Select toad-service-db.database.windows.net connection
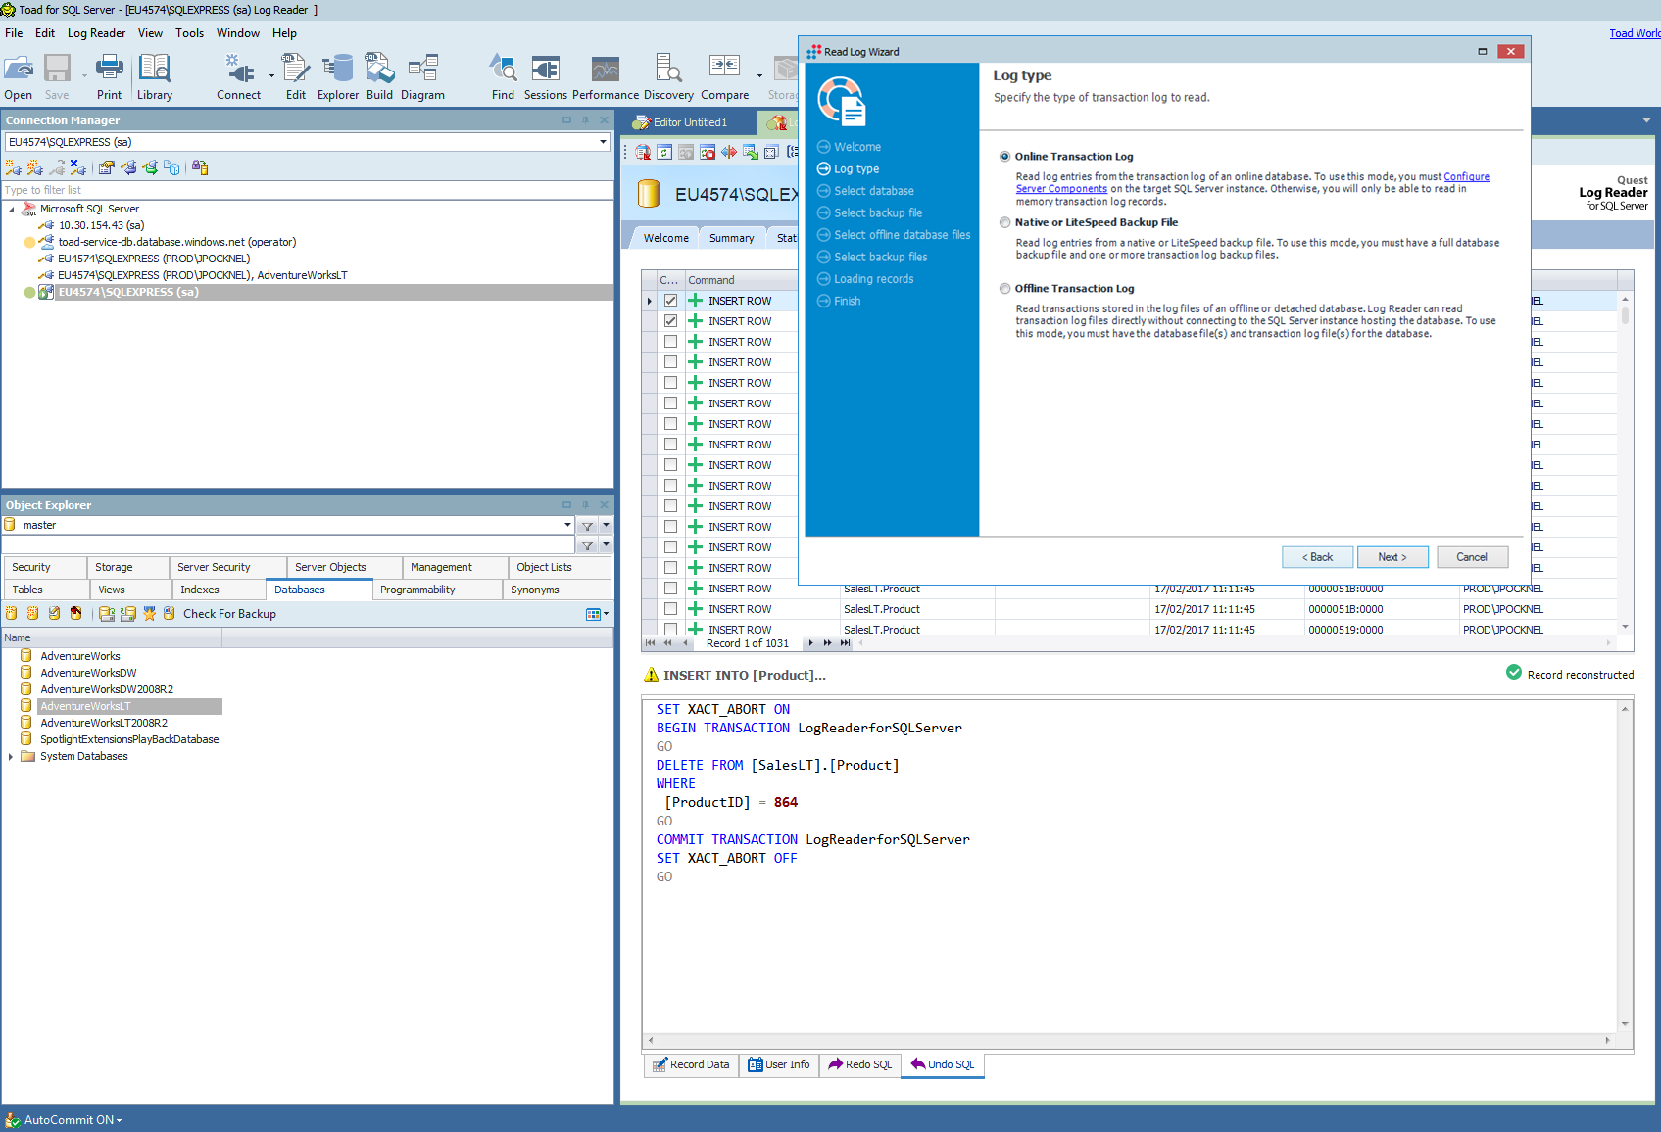The width and height of the screenshot is (1661, 1132). pyautogui.click(x=176, y=242)
